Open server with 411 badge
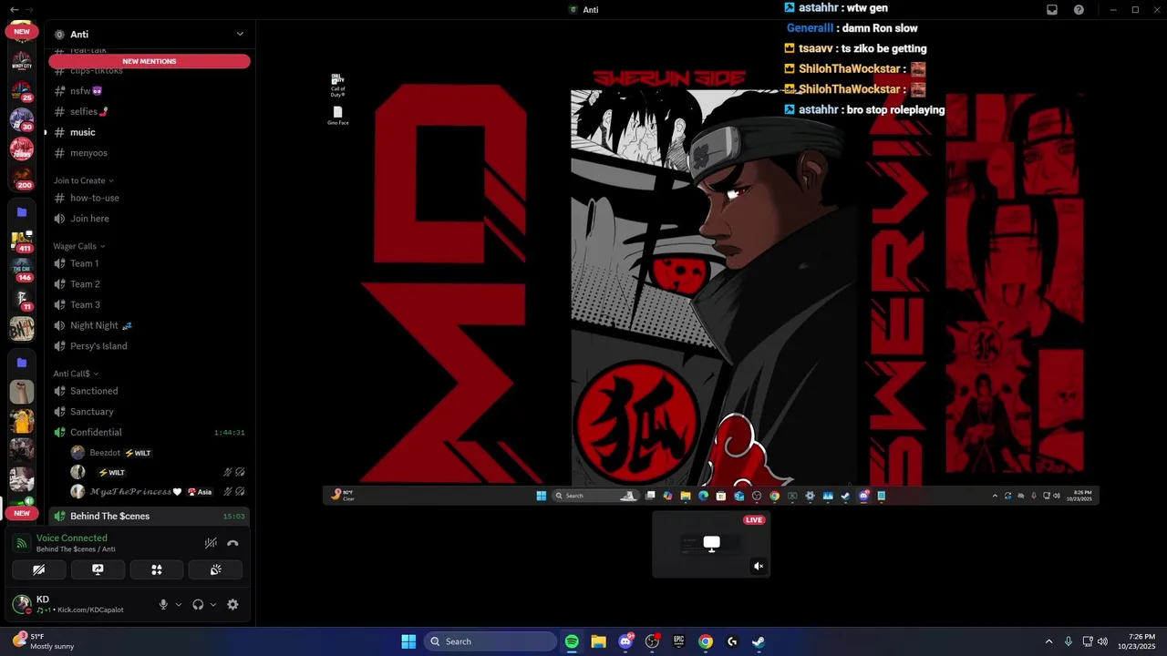 [22, 241]
